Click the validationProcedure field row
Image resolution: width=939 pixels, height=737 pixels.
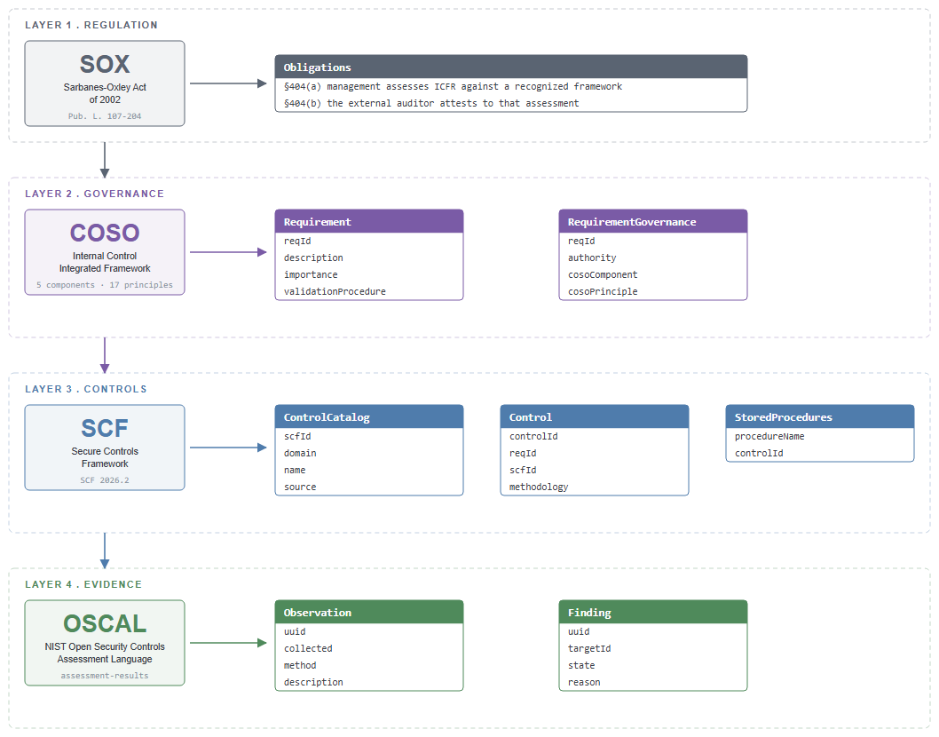tap(369, 292)
